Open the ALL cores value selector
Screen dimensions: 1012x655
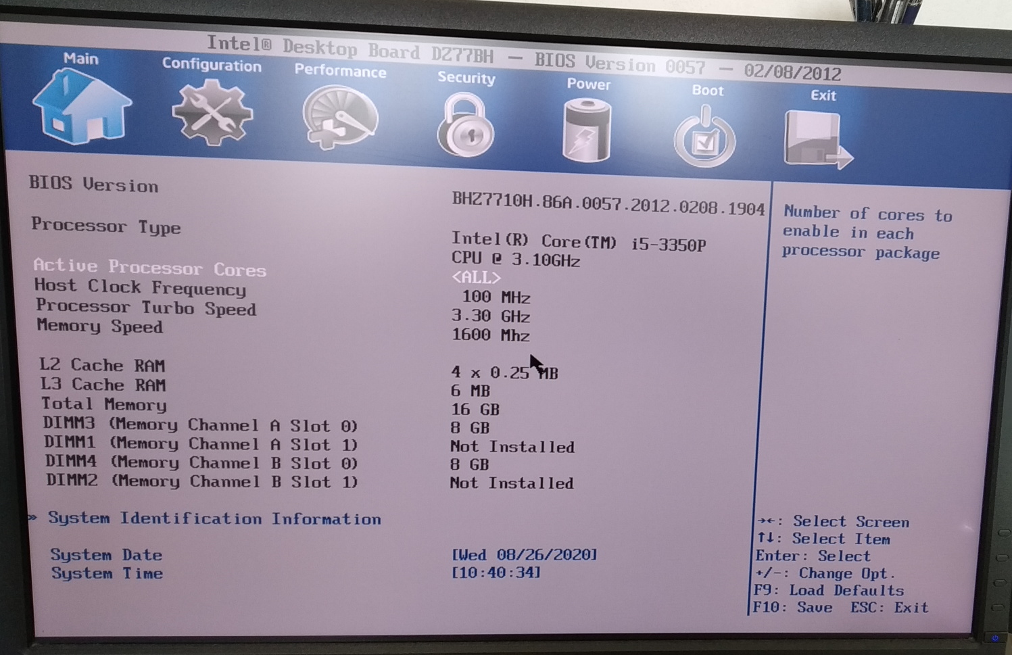tap(477, 277)
